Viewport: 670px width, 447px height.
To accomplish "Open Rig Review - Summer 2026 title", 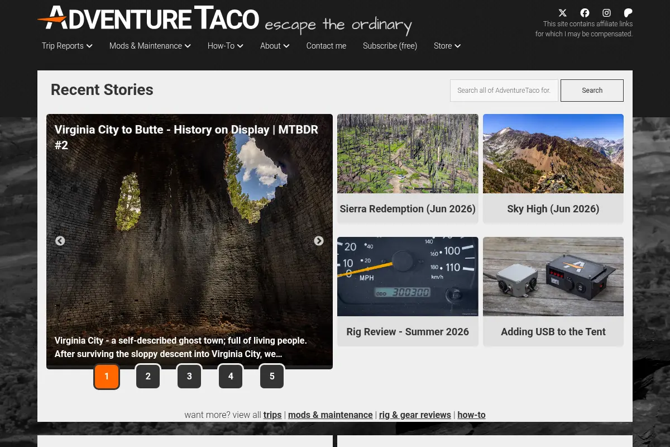I will (408, 332).
